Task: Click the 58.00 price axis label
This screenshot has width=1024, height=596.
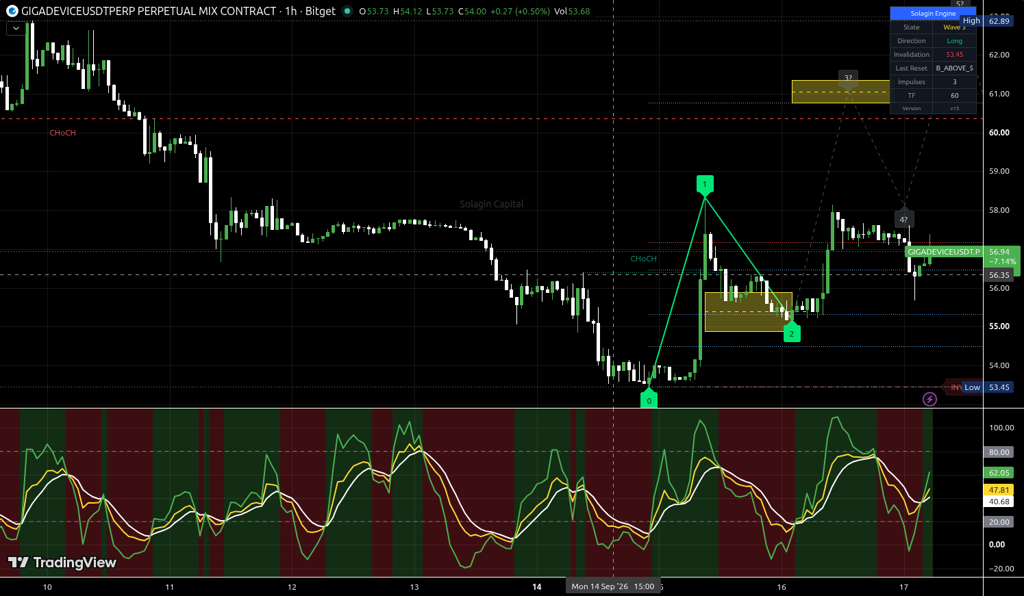Action: pyautogui.click(x=999, y=210)
